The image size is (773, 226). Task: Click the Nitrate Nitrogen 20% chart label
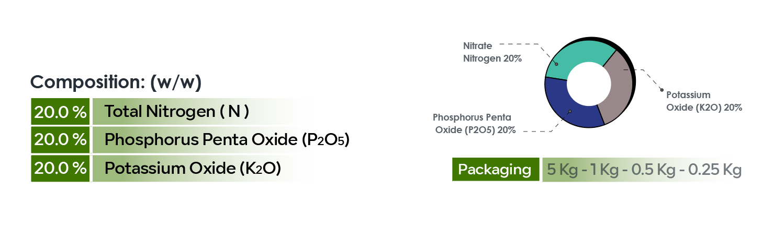[x=492, y=52]
